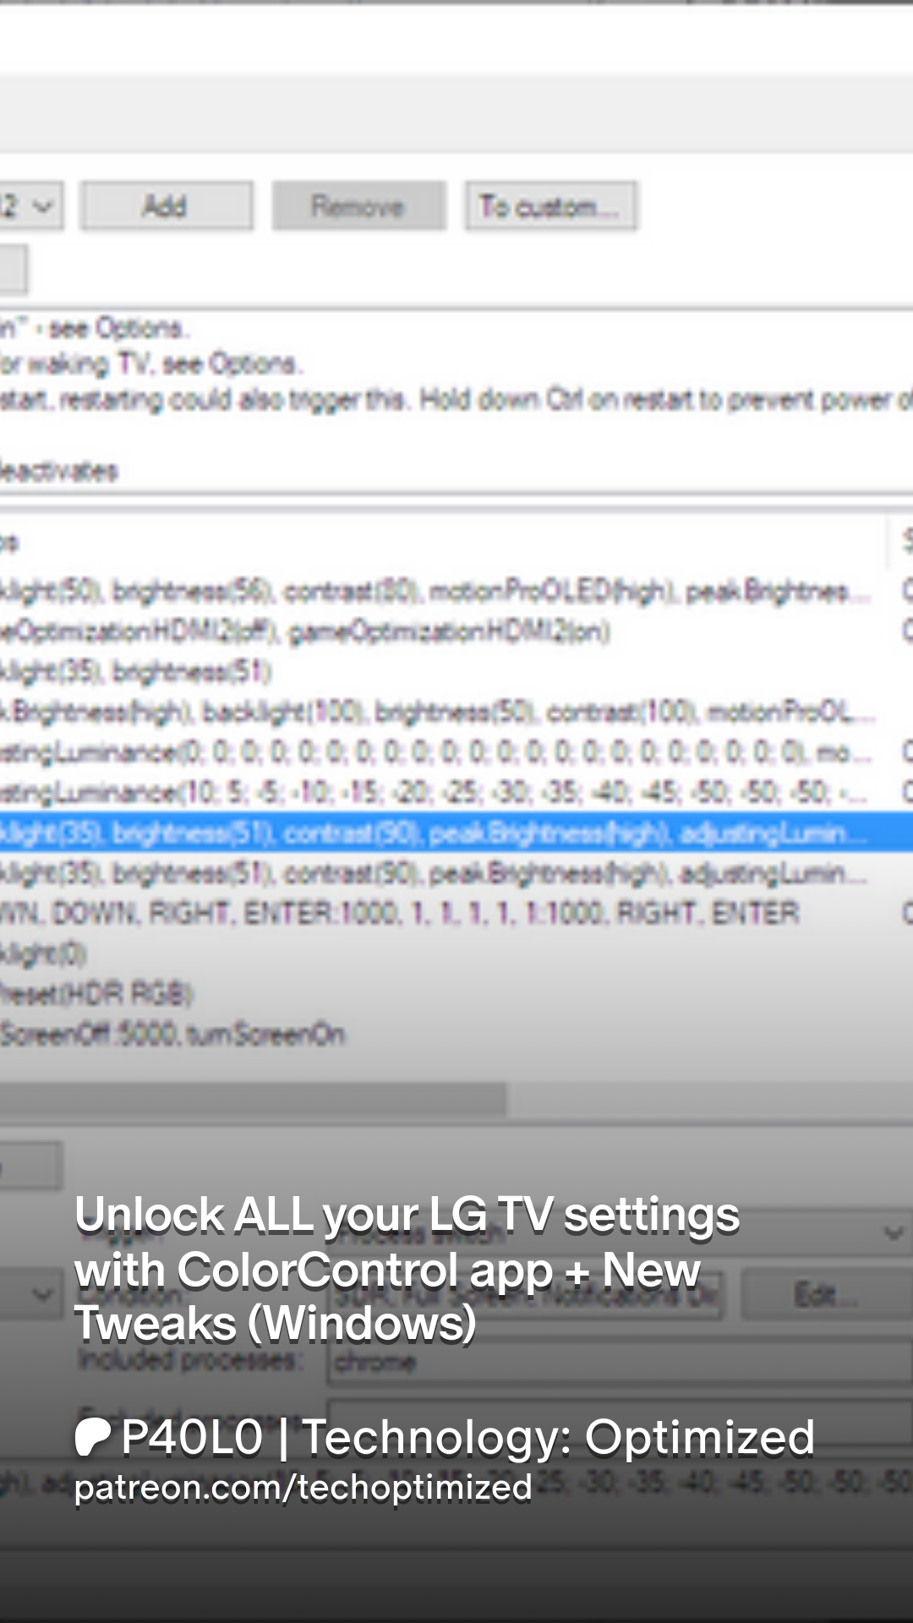Image resolution: width=913 pixels, height=1623 pixels.
Task: Expand the dropdown left of Add
Action: [x=30, y=205]
